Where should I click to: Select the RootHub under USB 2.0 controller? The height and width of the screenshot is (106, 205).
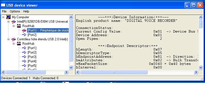tap(28, 44)
